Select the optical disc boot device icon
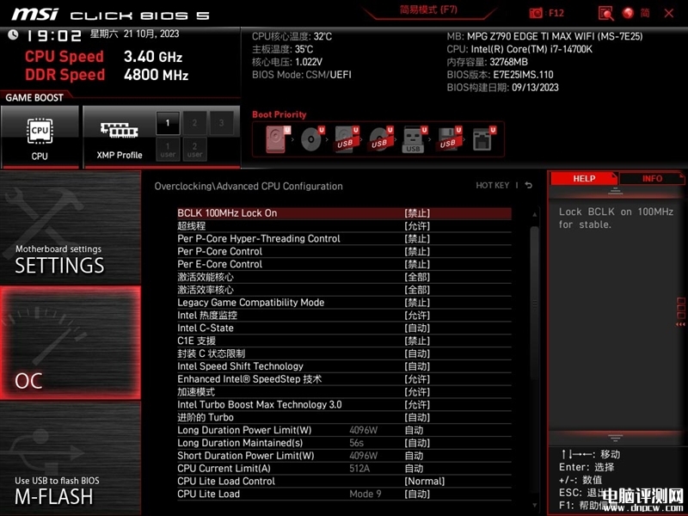The height and width of the screenshot is (516, 688). click(x=312, y=139)
